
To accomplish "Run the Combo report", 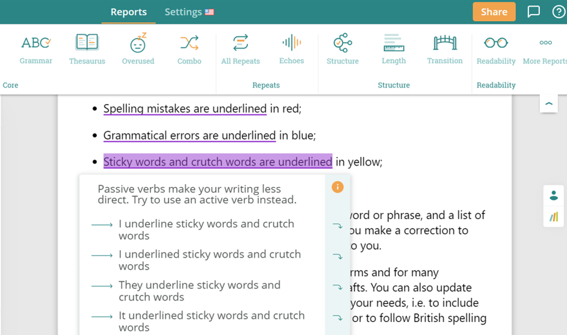I will point(189,50).
